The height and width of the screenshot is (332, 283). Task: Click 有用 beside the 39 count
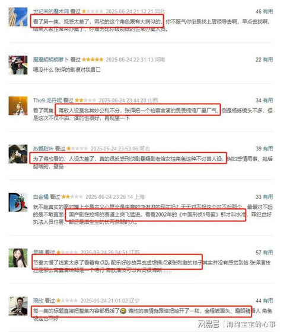coord(268,149)
